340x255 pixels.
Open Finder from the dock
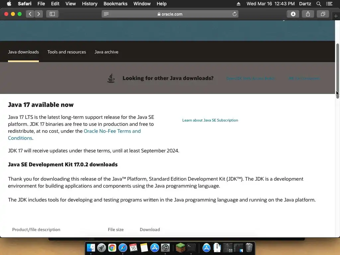[x=91, y=248]
